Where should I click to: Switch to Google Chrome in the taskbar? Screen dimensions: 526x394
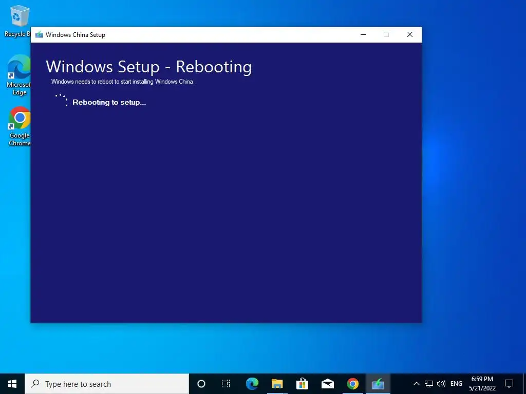[x=352, y=384]
